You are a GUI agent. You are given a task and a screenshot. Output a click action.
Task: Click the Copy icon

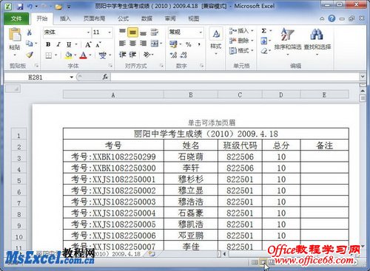pyautogui.click(x=29, y=44)
